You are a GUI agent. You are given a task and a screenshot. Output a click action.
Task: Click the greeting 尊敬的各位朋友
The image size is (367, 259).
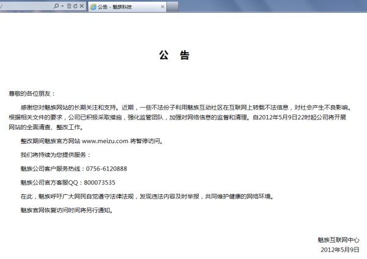pos(32,94)
